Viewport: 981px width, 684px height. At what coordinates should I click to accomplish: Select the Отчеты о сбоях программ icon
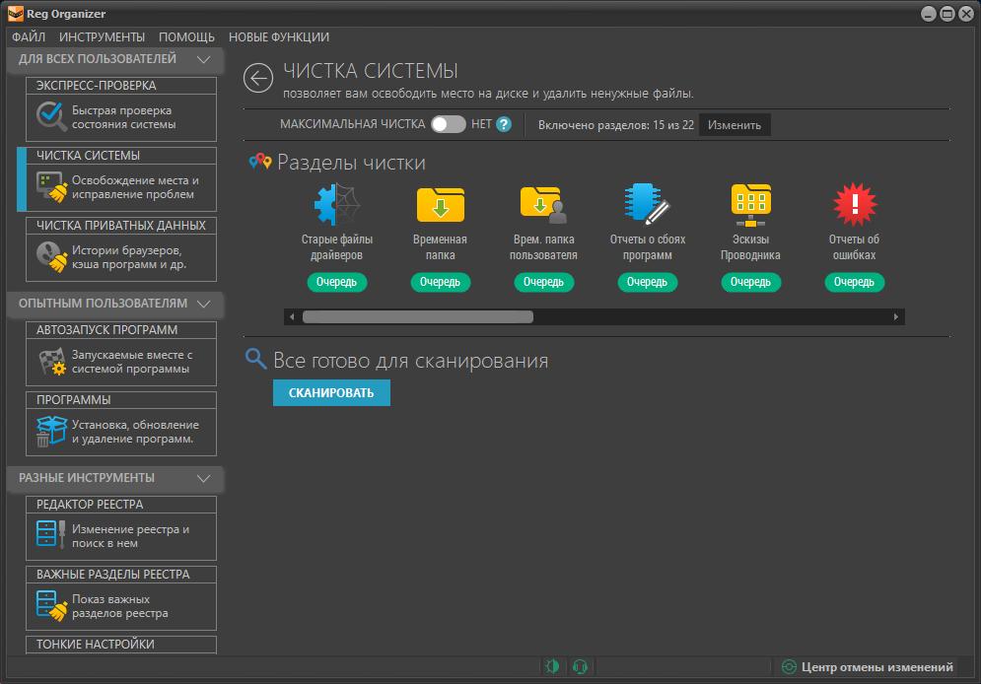(647, 204)
